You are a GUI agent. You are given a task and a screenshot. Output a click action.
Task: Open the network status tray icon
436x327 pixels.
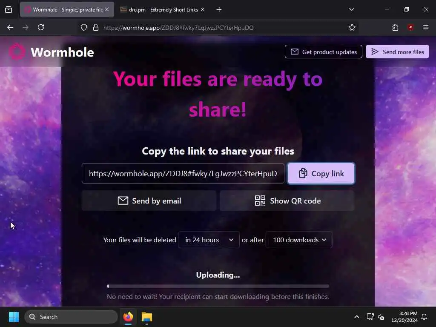[x=370, y=317]
